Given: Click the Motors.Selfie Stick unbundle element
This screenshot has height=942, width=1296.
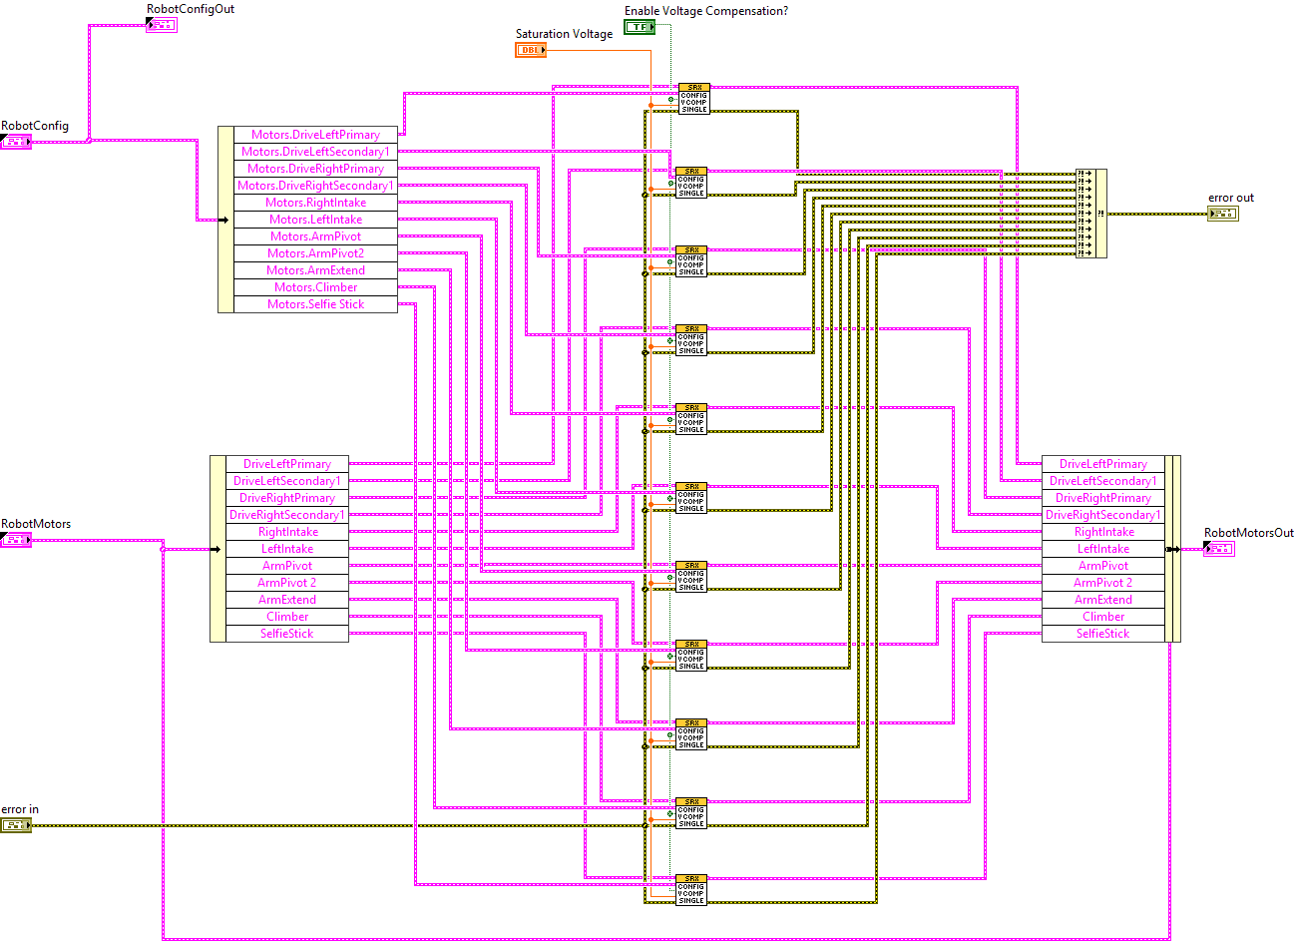Looking at the screenshot, I should [x=316, y=303].
